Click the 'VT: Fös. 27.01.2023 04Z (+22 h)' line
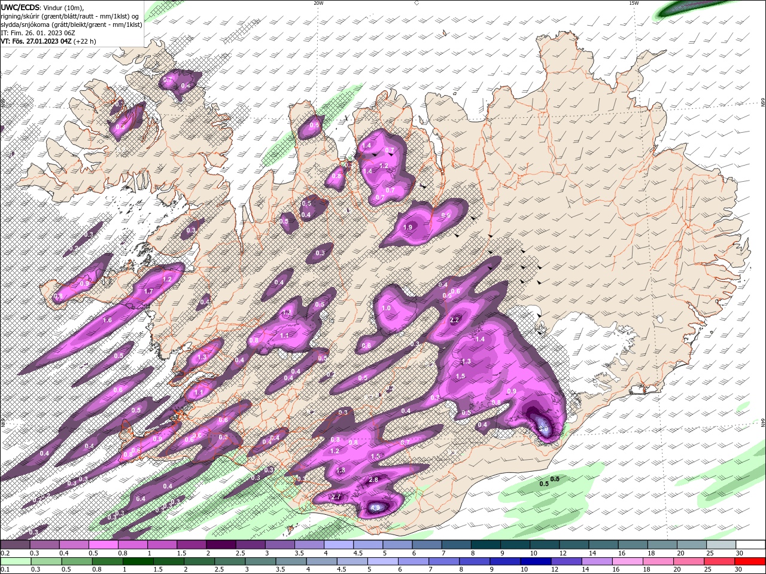The width and height of the screenshot is (766, 574). pos(48,41)
